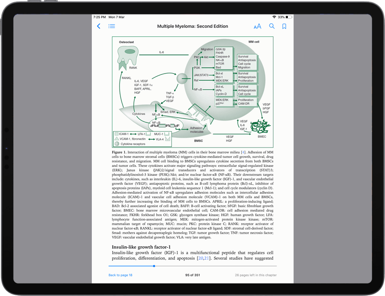This screenshot has height=296, width=385.
Task: Tap the BMEC cell illustration in diagram
Action: (260, 126)
